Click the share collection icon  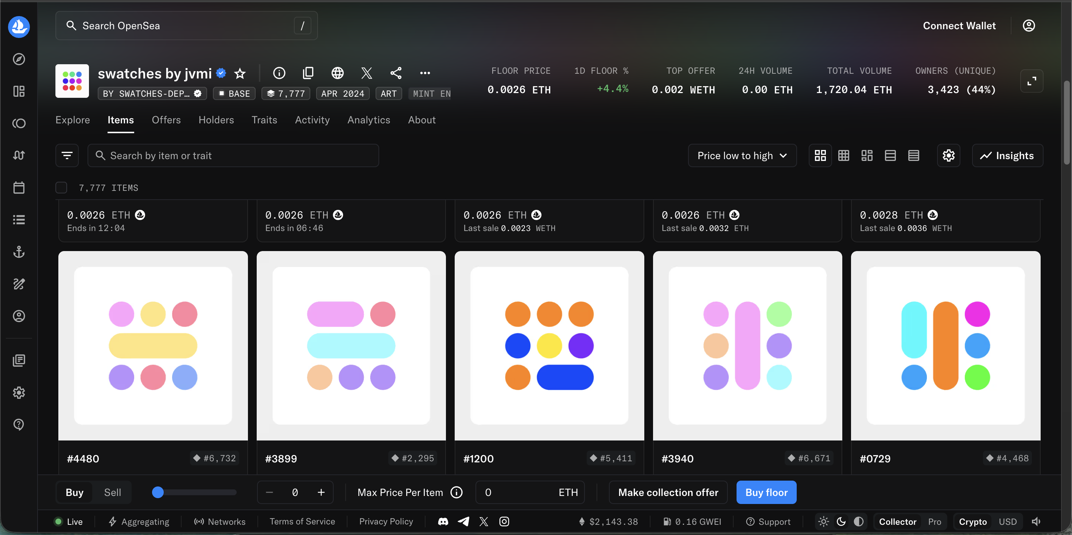[396, 73]
